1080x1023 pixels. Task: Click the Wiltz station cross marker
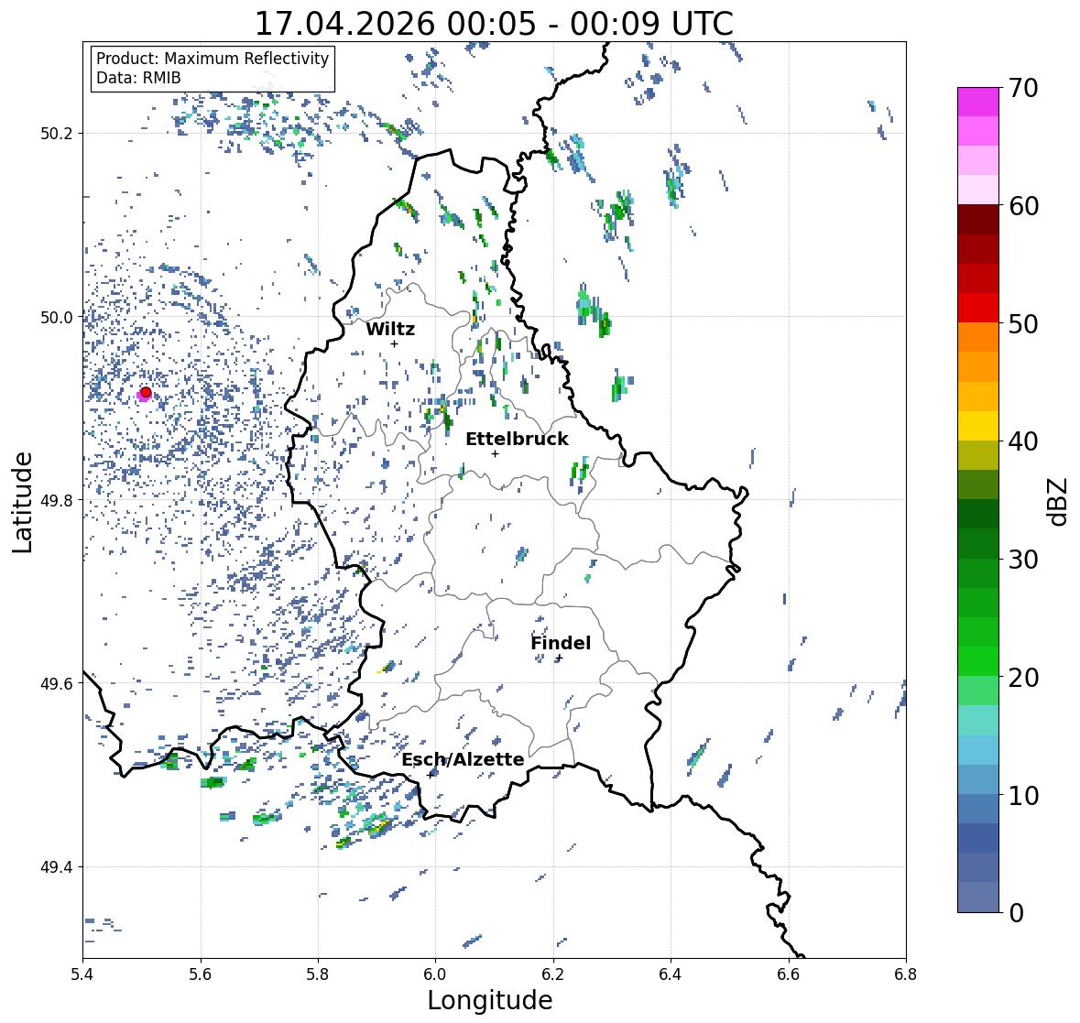click(x=394, y=343)
